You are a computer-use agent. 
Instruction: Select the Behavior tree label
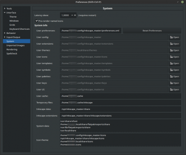pos(11,33)
